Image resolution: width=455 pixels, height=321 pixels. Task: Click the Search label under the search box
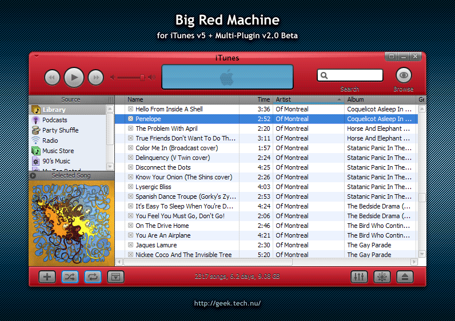pos(350,89)
